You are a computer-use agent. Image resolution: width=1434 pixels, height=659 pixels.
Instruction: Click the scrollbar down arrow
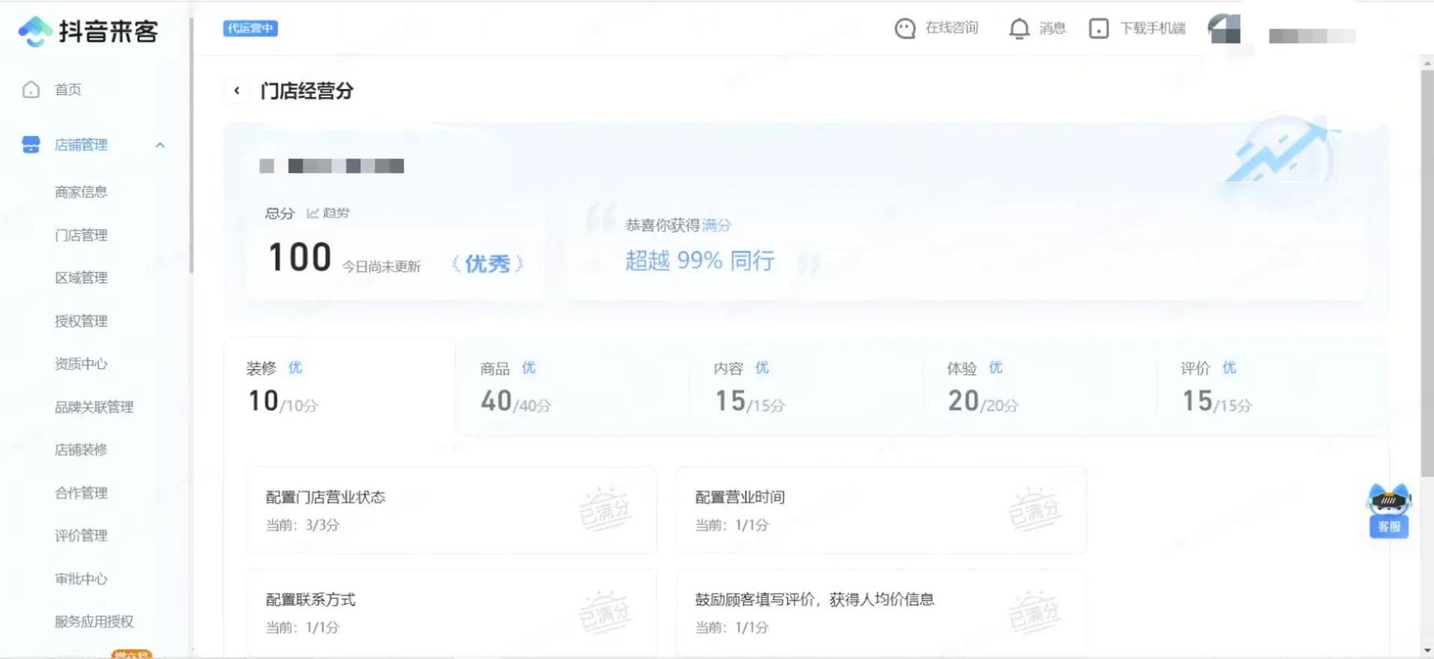click(1427, 651)
